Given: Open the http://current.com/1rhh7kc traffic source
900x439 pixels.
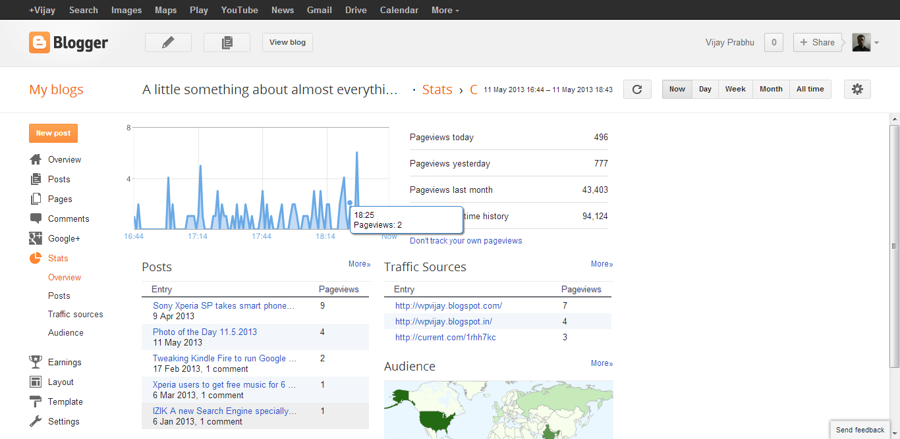Looking at the screenshot, I should pos(445,337).
